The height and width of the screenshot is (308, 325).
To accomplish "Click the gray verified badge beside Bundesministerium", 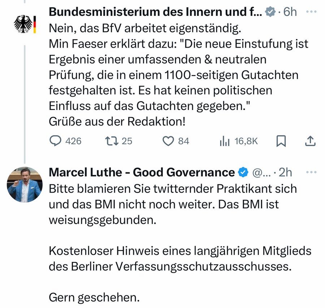I will 270,12.
